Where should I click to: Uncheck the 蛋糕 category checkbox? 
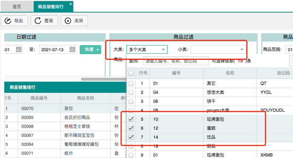pyautogui.click(x=131, y=128)
